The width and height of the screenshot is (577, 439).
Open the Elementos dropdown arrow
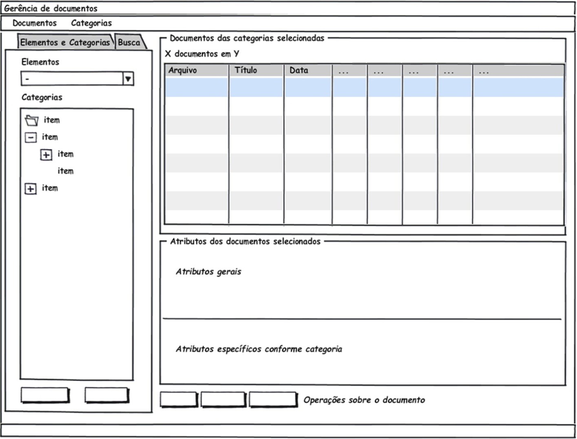point(128,79)
